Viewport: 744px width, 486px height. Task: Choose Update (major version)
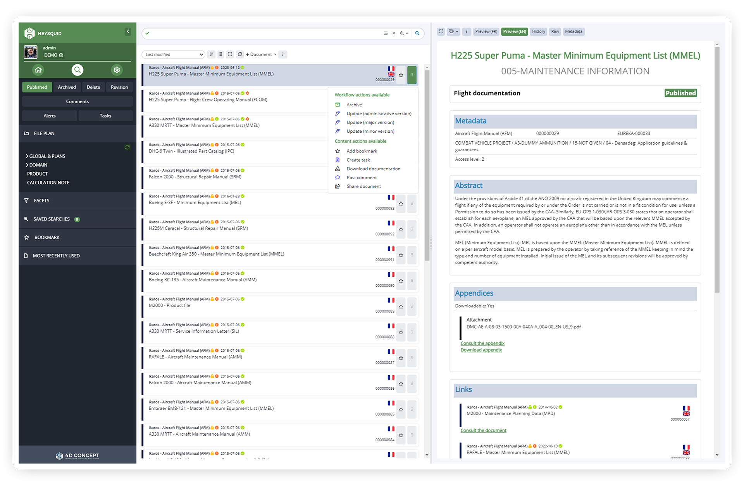click(370, 123)
